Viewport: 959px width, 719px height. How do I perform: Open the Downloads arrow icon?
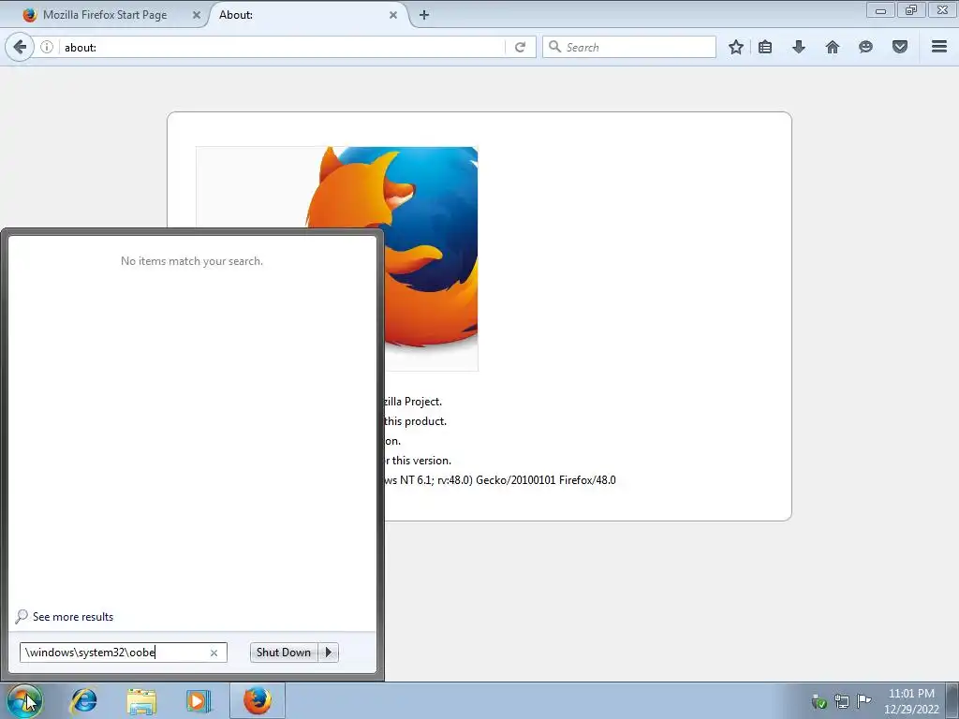798,47
